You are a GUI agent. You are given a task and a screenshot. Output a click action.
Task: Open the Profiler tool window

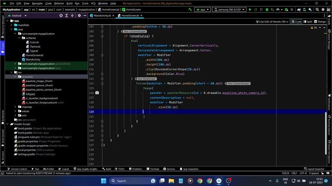(x=48, y=169)
